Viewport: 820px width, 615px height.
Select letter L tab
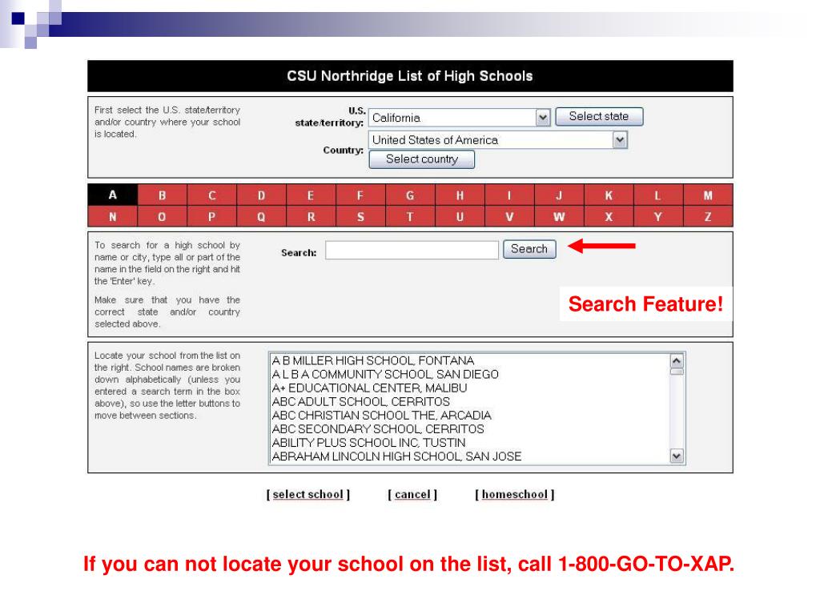[x=658, y=195]
